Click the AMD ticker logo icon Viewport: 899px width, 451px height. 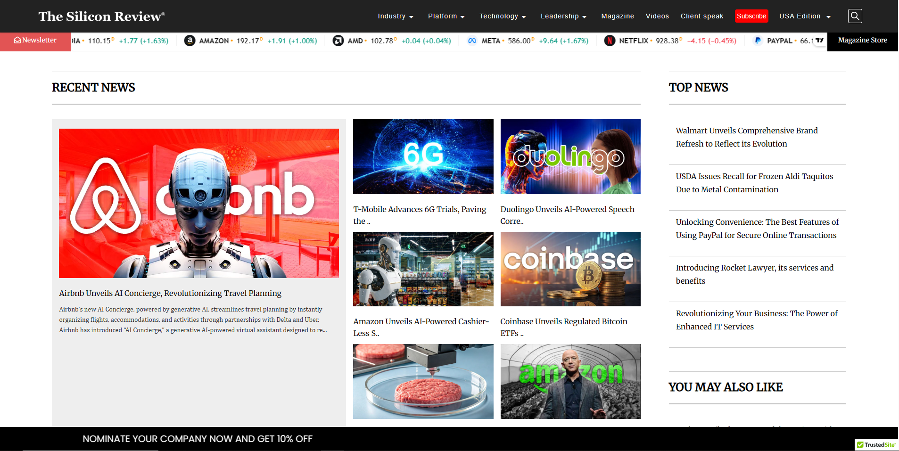tap(338, 41)
